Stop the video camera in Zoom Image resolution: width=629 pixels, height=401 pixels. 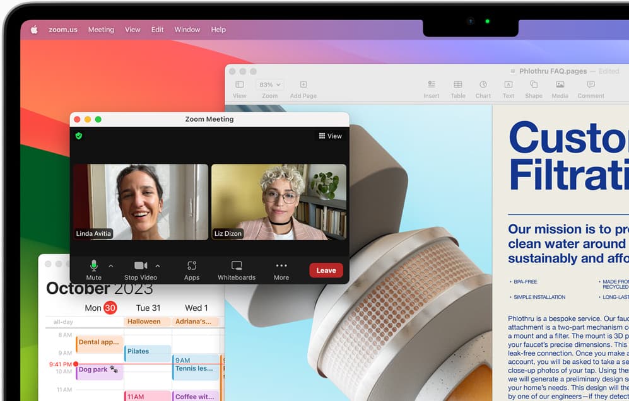click(x=141, y=270)
